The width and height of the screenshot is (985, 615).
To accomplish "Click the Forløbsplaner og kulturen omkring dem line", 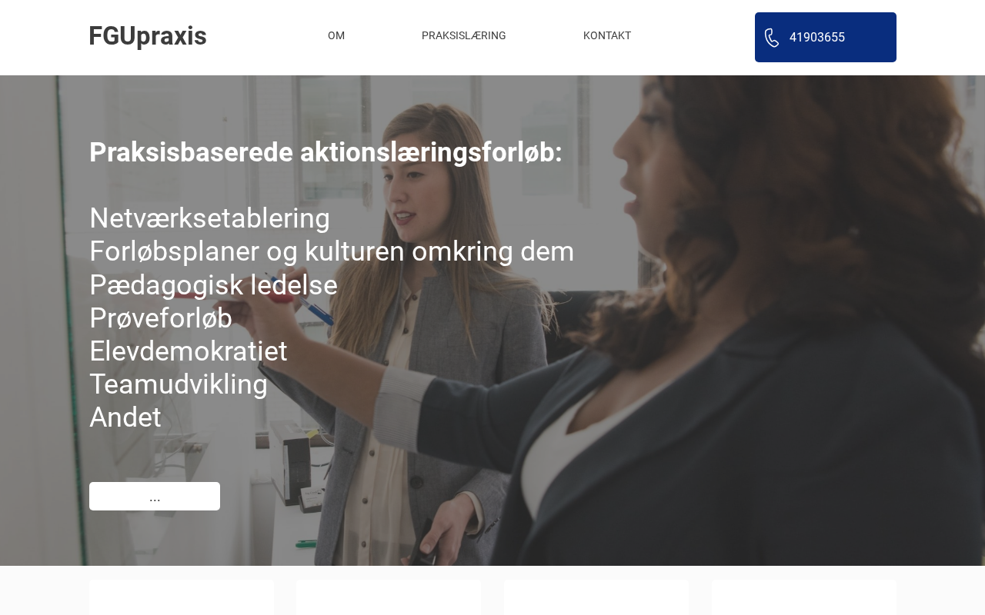I will (332, 251).
